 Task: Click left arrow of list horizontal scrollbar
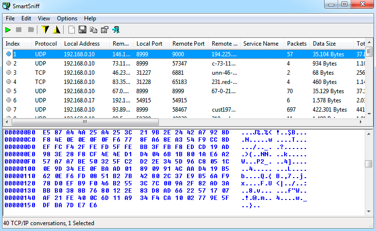point(7,122)
